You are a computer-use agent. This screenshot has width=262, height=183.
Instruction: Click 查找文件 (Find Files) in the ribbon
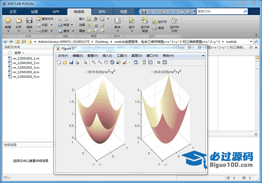45,19
